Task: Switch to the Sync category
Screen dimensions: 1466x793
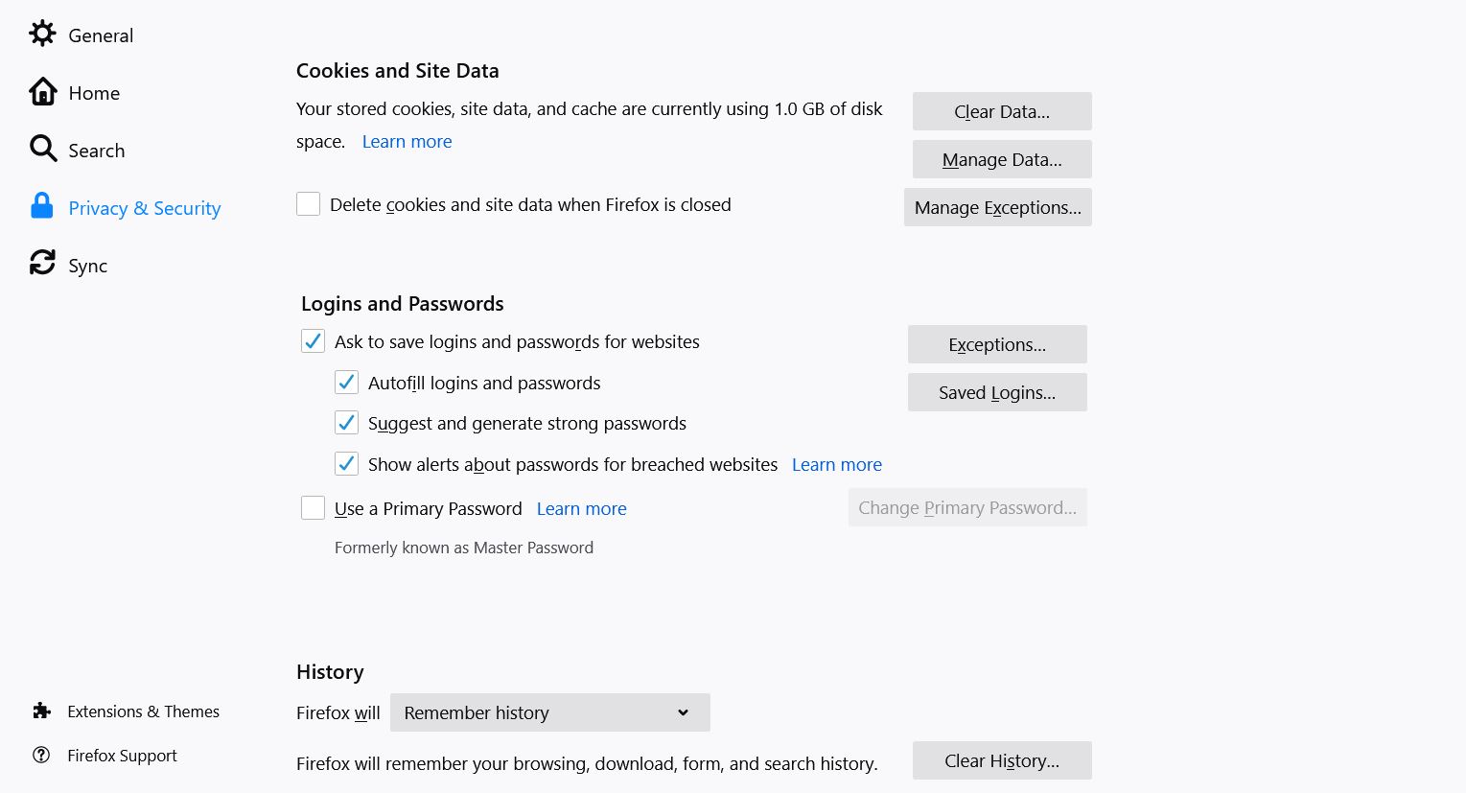Action: point(88,267)
